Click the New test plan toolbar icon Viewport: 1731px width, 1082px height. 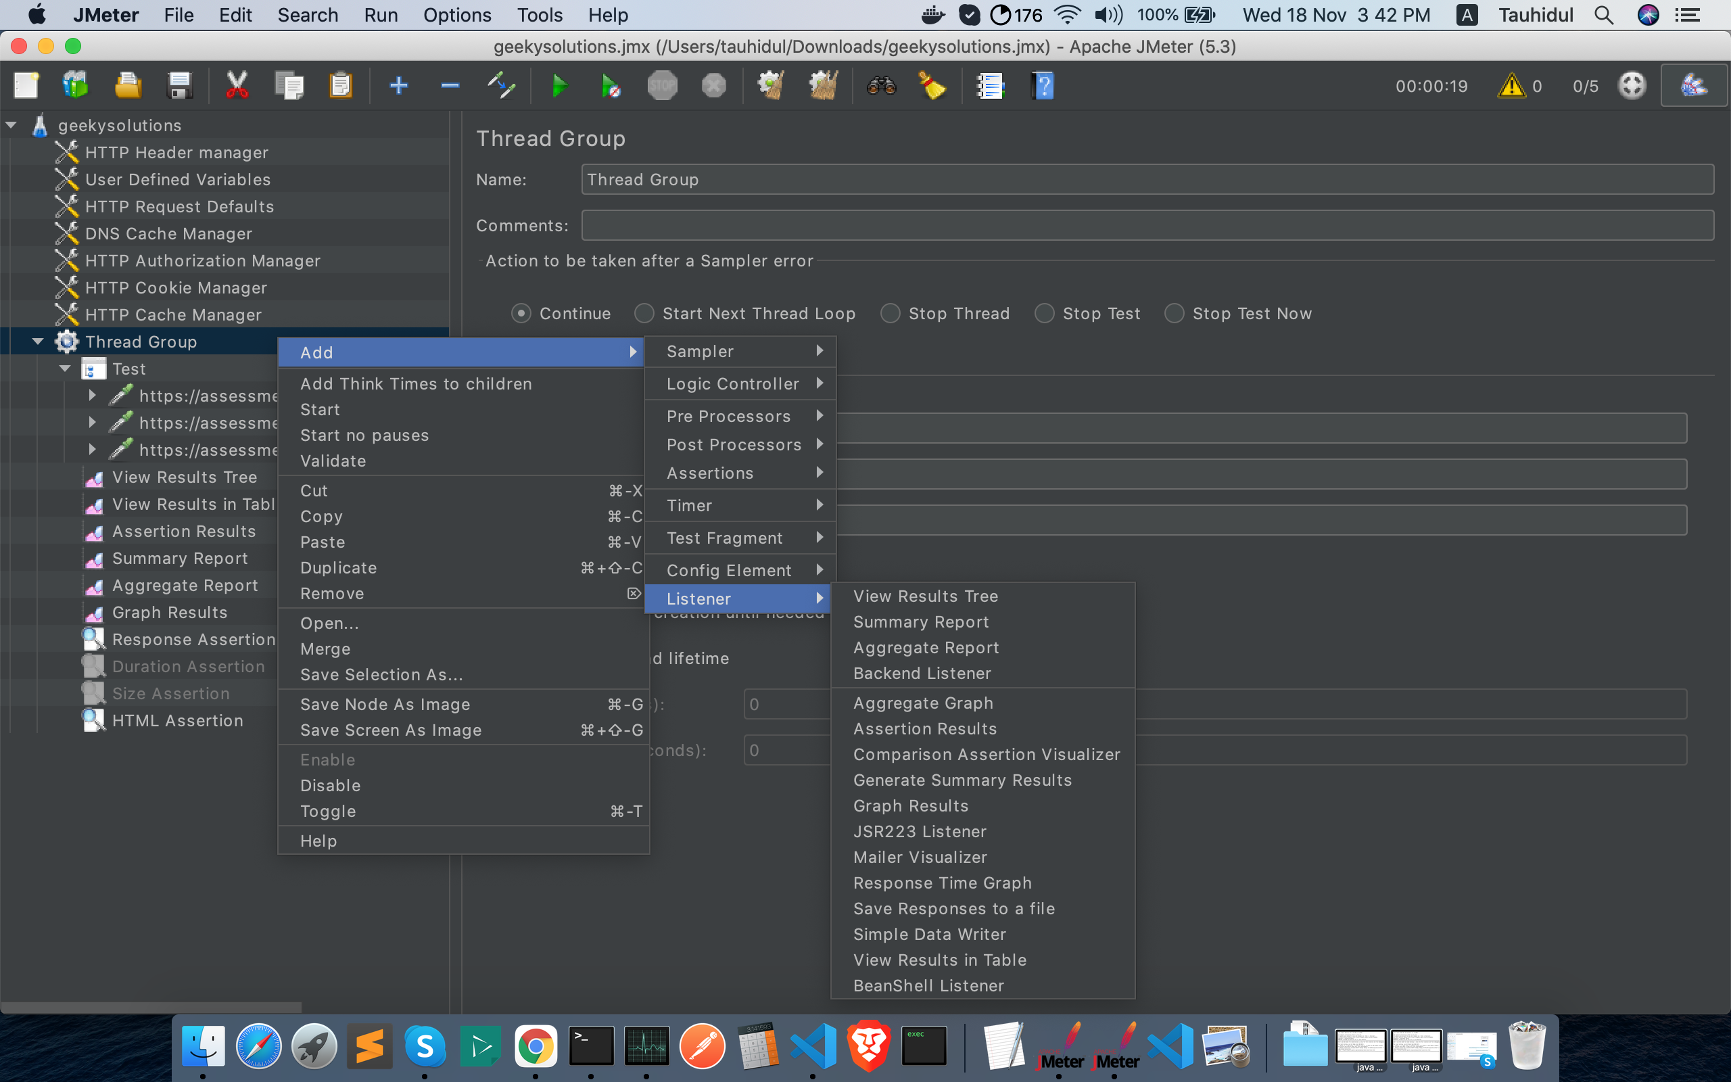pos(26,86)
